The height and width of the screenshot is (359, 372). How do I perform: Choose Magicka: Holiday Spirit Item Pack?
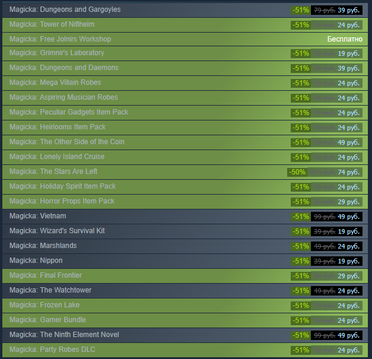185,187
